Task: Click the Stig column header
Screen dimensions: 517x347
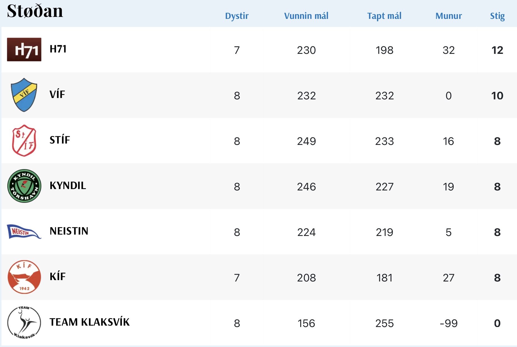Action: [497, 16]
